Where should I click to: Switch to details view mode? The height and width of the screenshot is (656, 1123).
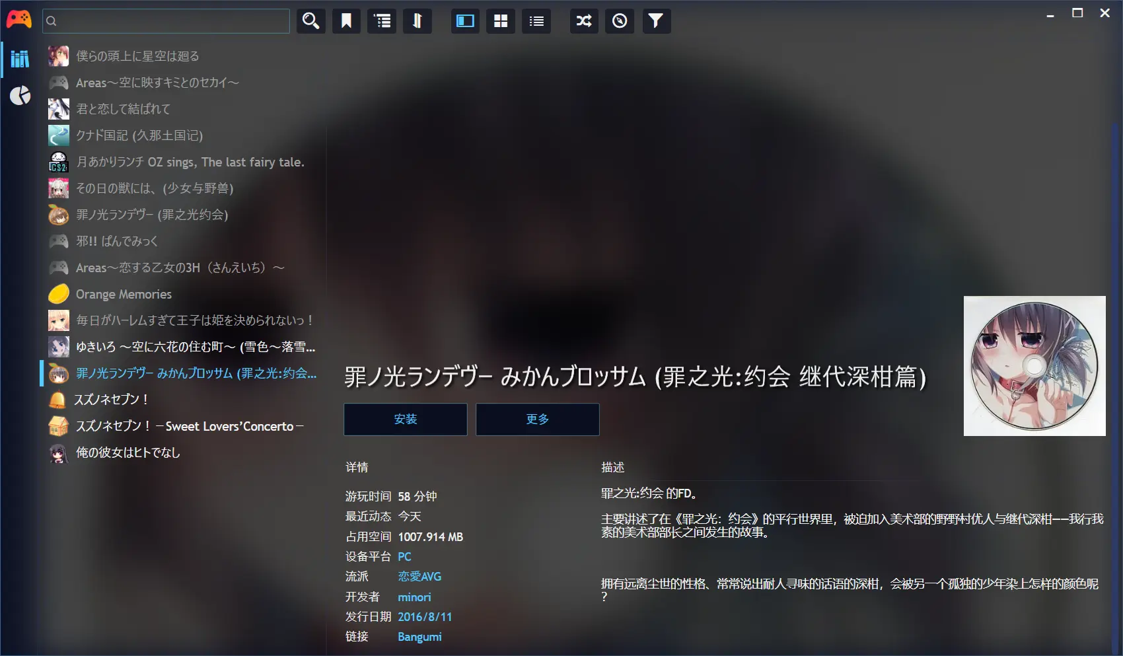click(x=466, y=21)
